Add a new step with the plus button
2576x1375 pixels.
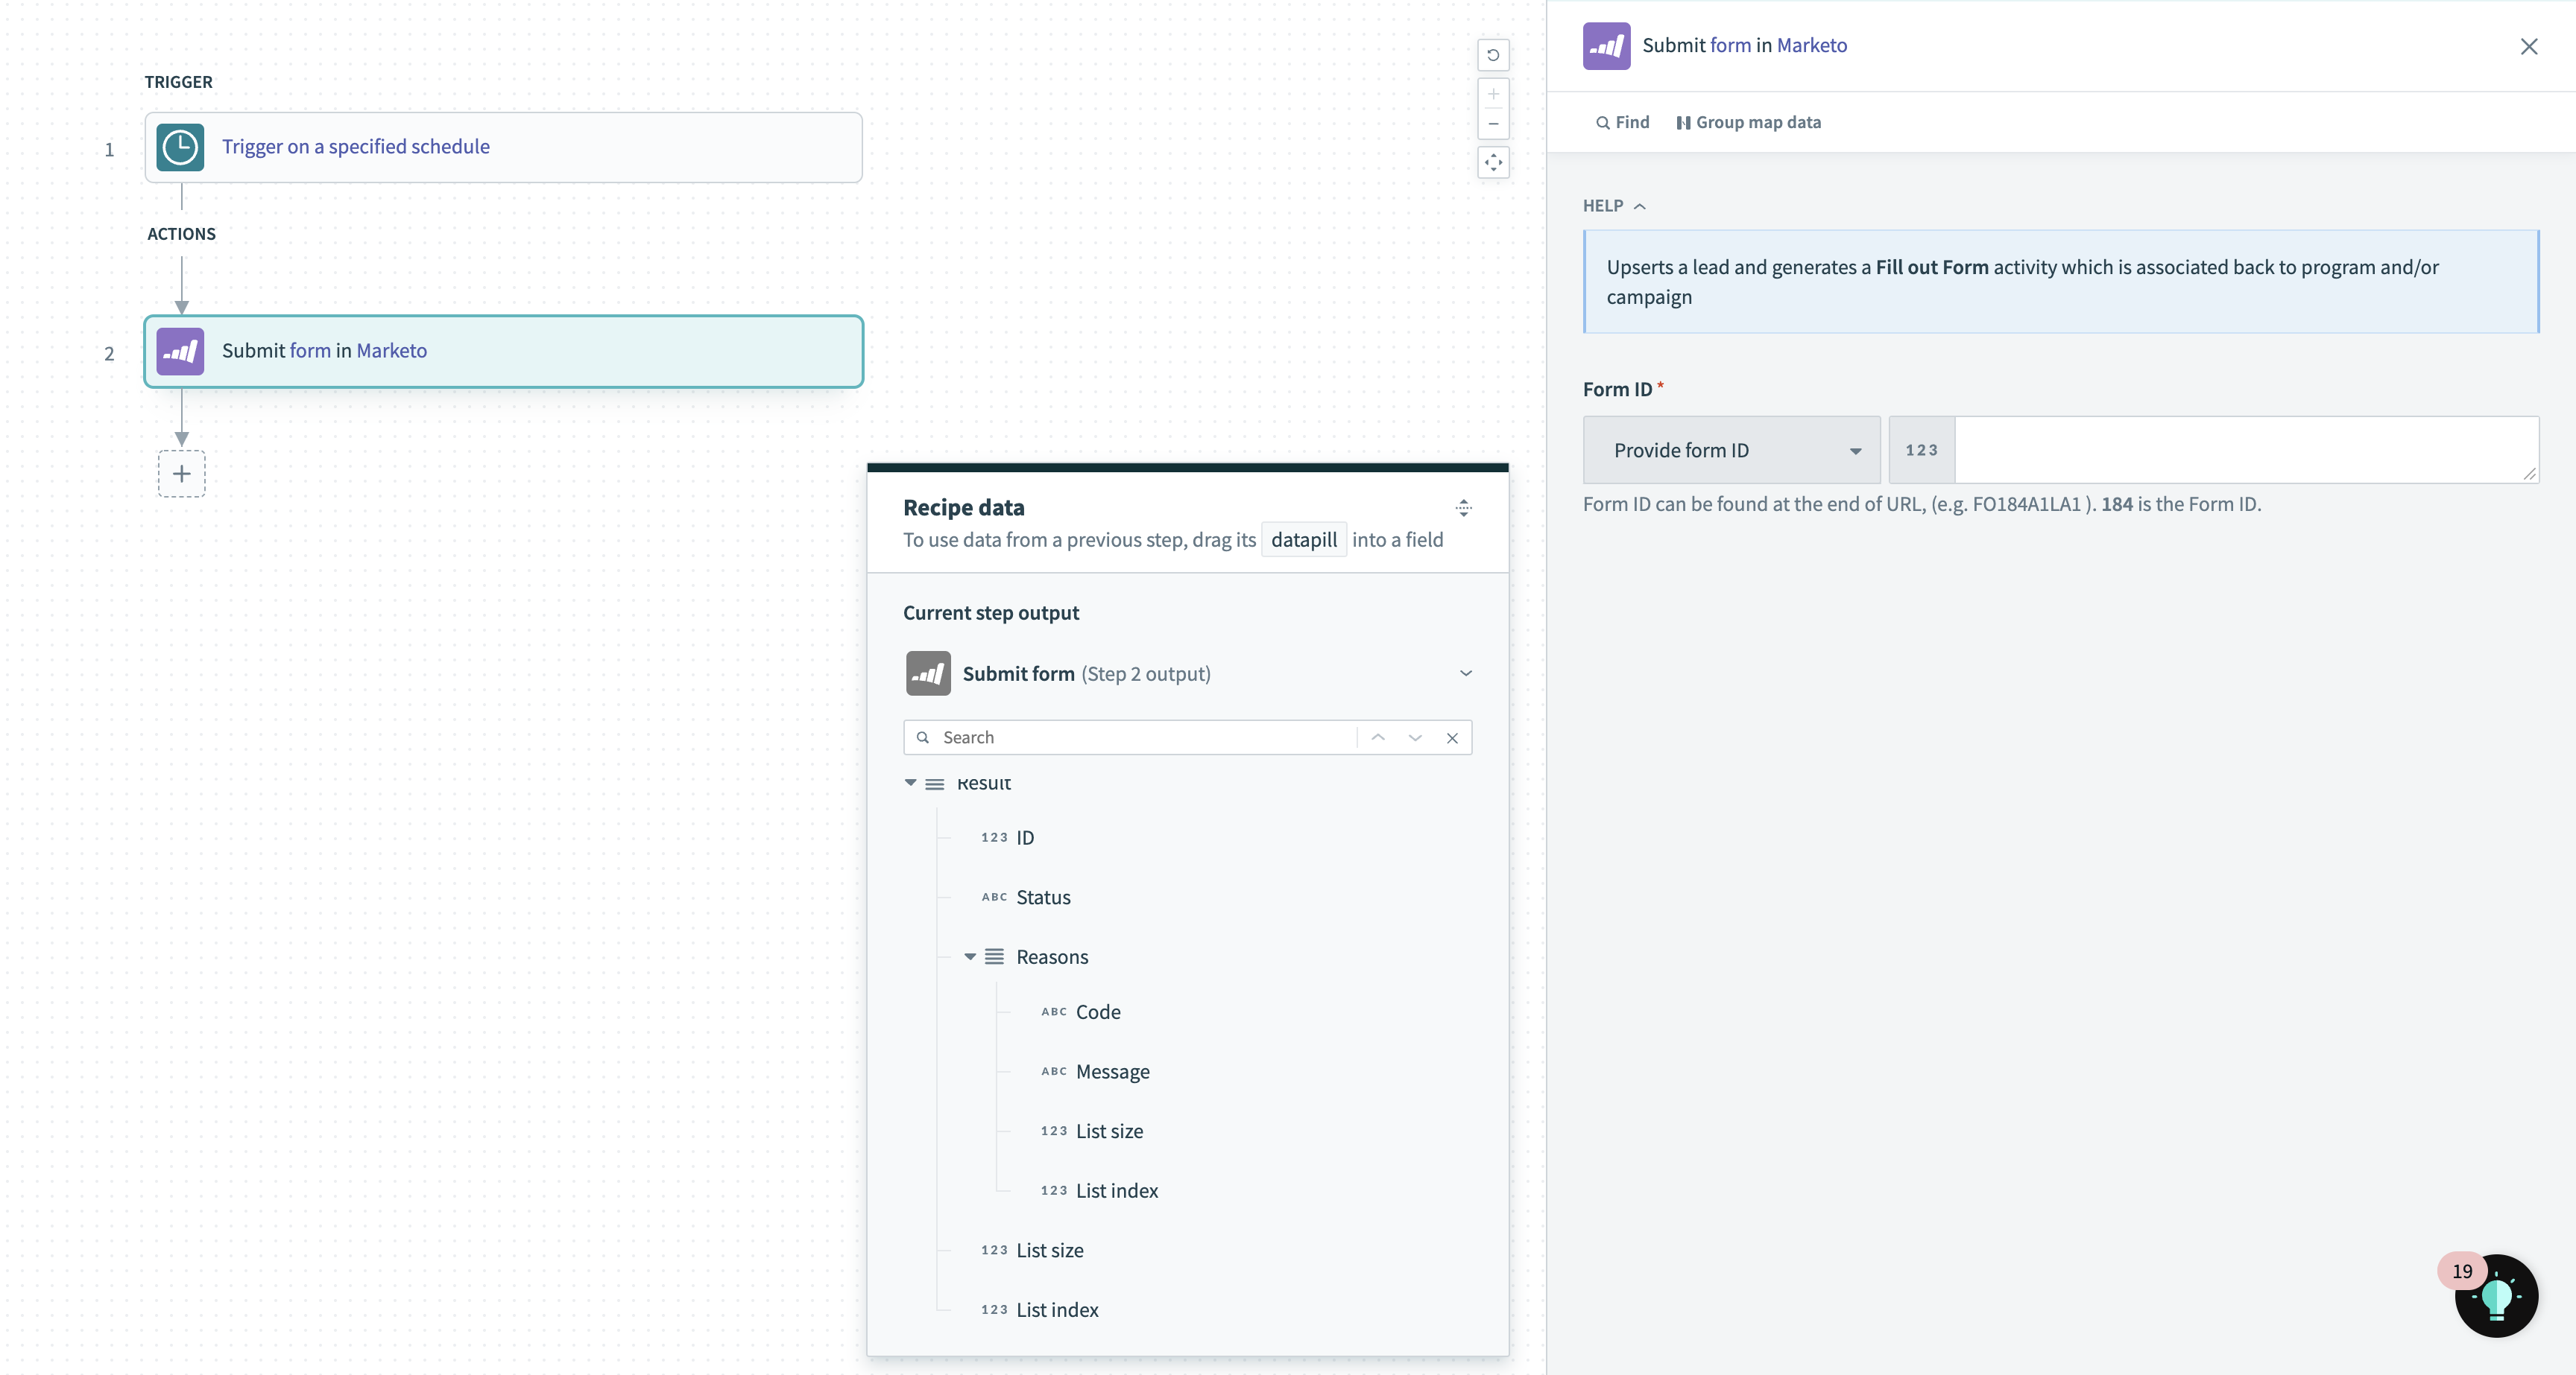click(x=181, y=474)
